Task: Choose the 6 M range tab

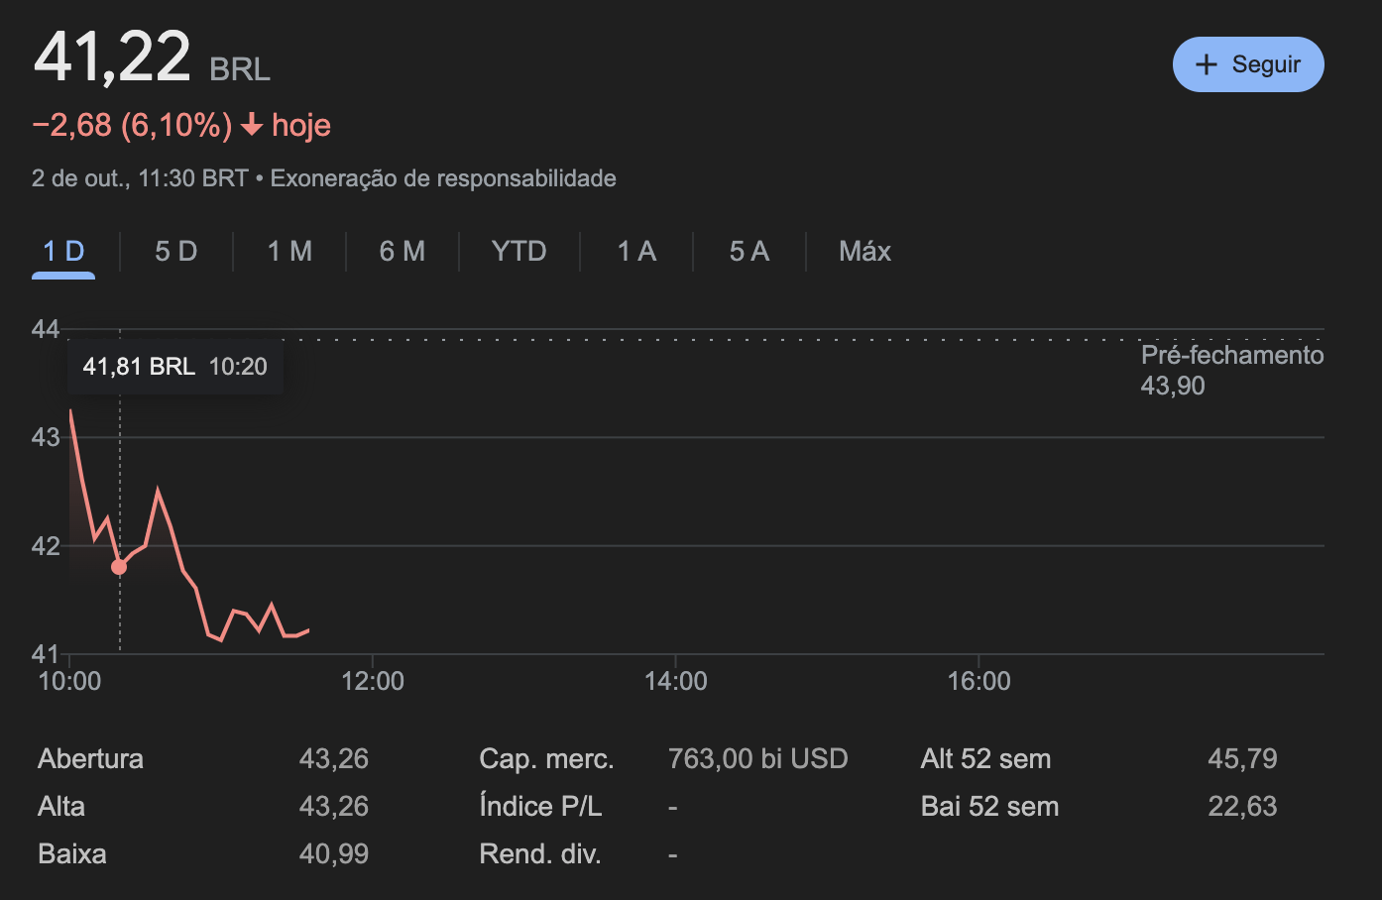Action: (403, 252)
